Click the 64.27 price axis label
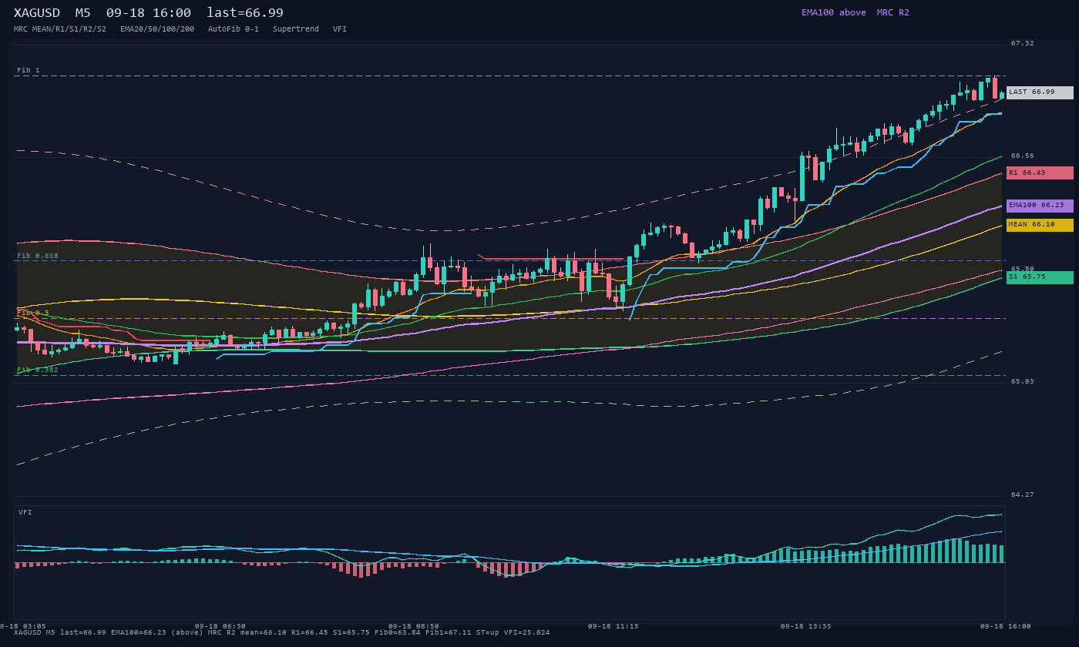Viewport: 1079px width, 647px height. point(1023,494)
